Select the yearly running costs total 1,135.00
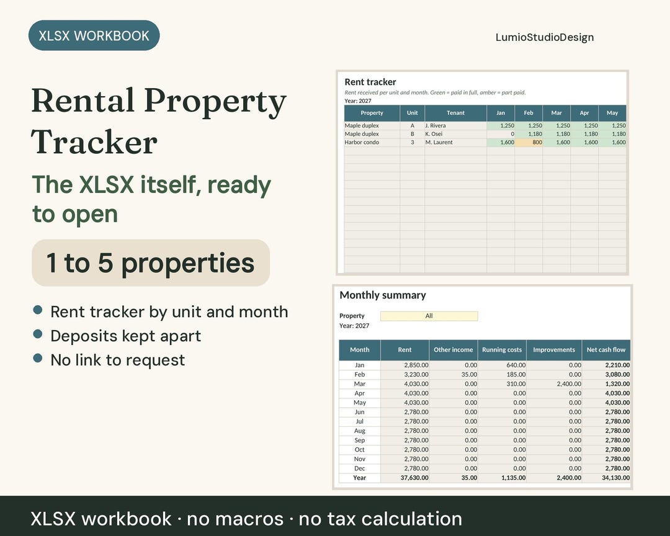670x536 pixels. click(x=502, y=478)
